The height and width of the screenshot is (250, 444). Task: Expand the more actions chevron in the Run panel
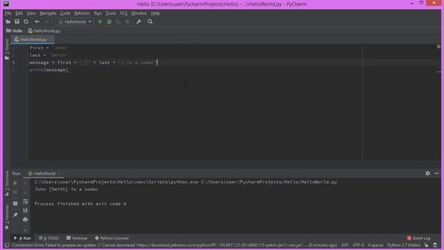[25, 230]
